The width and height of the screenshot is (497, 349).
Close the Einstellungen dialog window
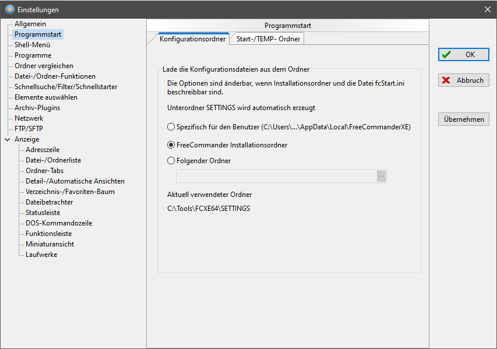pyautogui.click(x=488, y=9)
